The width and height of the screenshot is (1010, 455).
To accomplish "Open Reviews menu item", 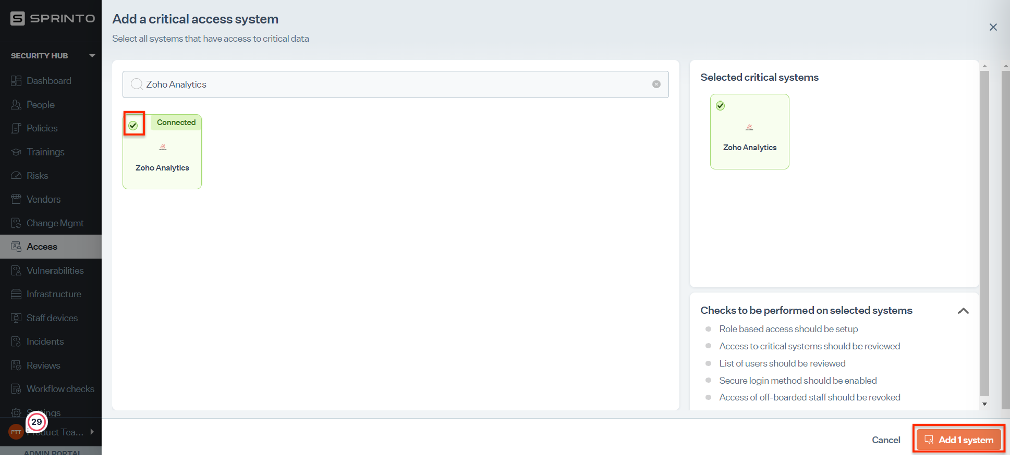I will click(x=50, y=366).
